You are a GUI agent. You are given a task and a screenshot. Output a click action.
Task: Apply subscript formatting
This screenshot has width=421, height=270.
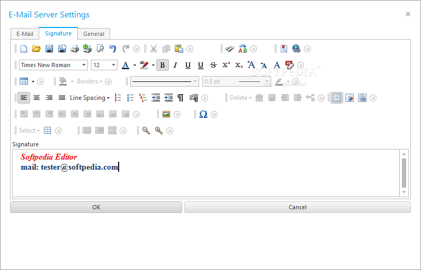click(x=239, y=65)
